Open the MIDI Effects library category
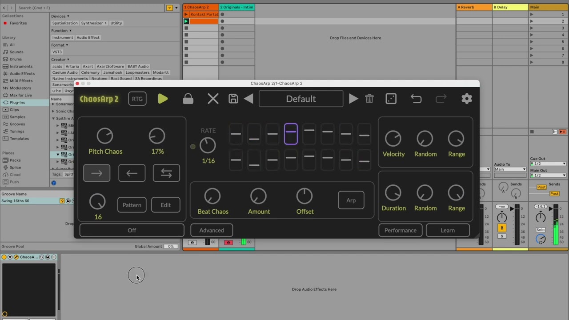569x320 pixels. coord(21,81)
